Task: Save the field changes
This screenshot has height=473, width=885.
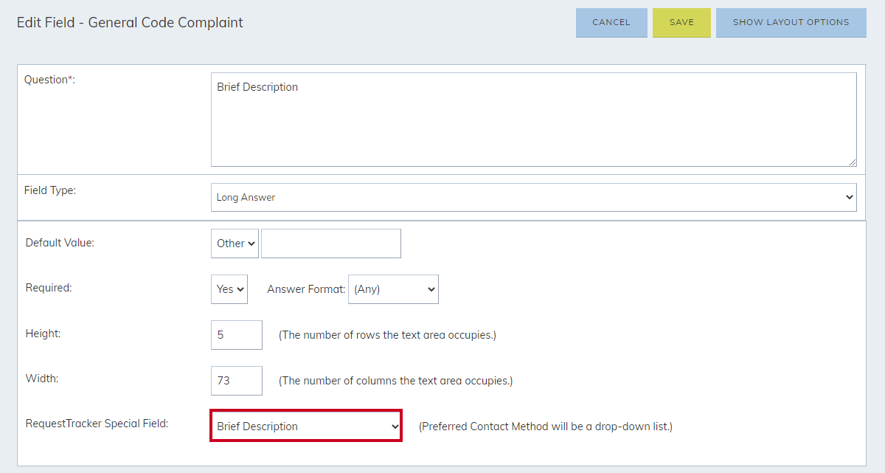Action: coord(681,22)
